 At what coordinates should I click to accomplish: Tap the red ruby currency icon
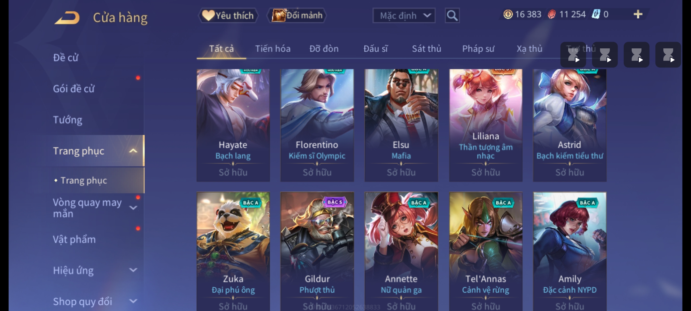coord(551,14)
